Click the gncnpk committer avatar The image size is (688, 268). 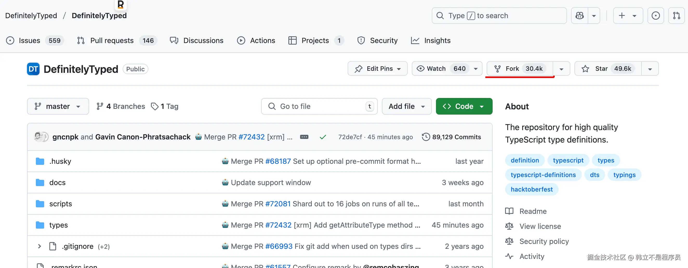click(38, 137)
